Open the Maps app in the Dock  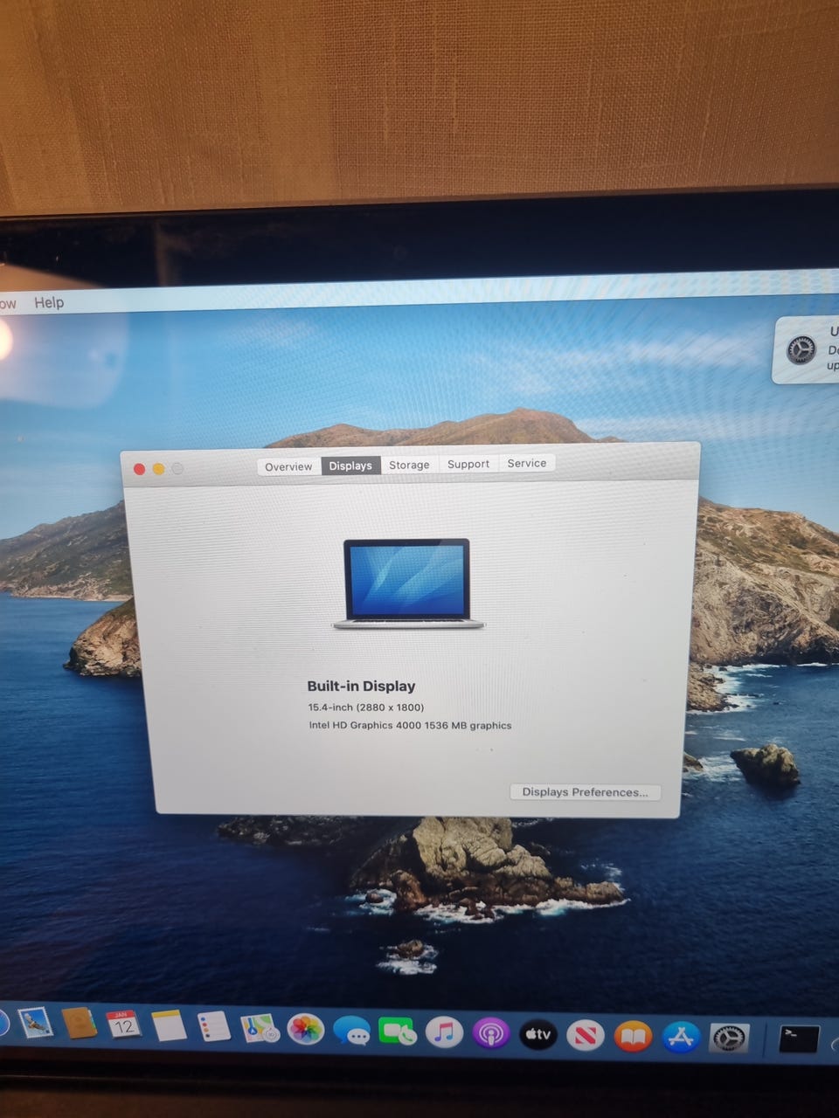point(260,1029)
